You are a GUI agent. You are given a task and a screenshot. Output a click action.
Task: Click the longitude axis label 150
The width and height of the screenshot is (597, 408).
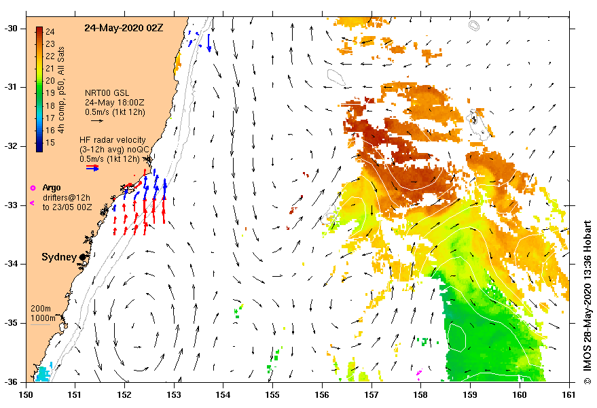pyautogui.click(x=26, y=395)
